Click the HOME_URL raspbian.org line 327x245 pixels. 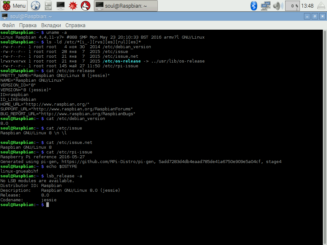(x=45, y=104)
